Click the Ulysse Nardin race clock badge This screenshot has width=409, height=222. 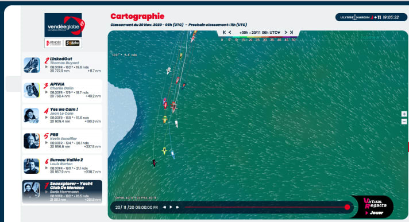click(371, 17)
